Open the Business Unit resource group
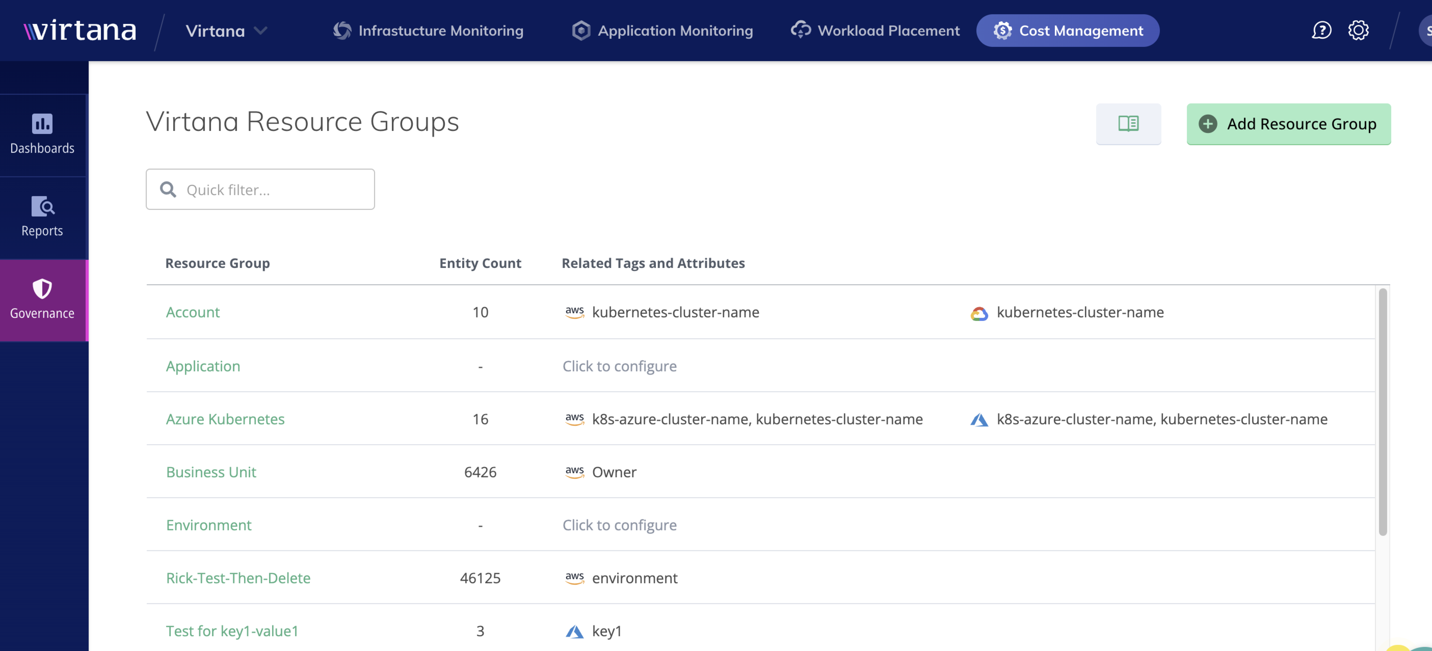The height and width of the screenshot is (651, 1432). pyautogui.click(x=211, y=472)
